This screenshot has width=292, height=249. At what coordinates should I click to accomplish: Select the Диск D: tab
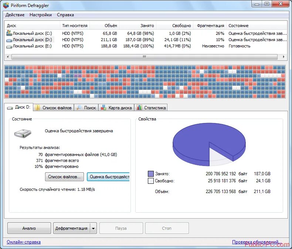tap(18, 107)
